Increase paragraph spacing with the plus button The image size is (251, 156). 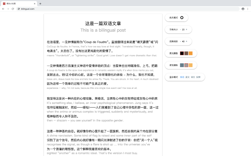click(x=186, y=41)
